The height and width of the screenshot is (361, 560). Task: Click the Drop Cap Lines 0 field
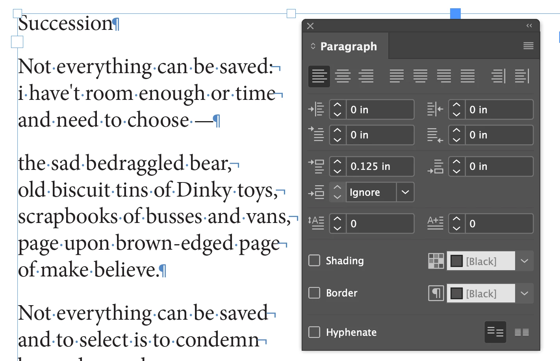click(380, 223)
